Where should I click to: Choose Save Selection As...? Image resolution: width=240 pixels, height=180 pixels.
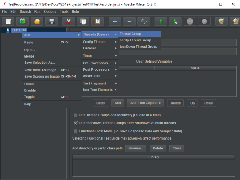click(52, 63)
